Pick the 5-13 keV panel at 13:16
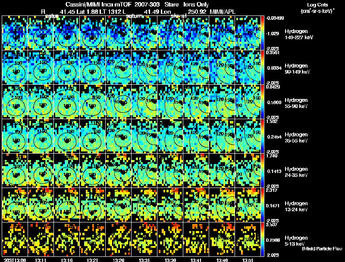Viewport: 345px width, 262px height. [67, 240]
